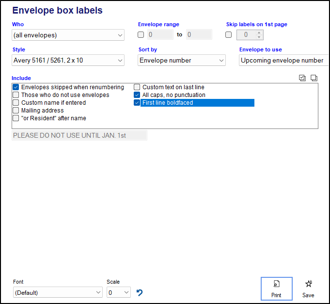Uncheck Envelopes skipped when renumbering
330x304 pixels.
(16, 87)
